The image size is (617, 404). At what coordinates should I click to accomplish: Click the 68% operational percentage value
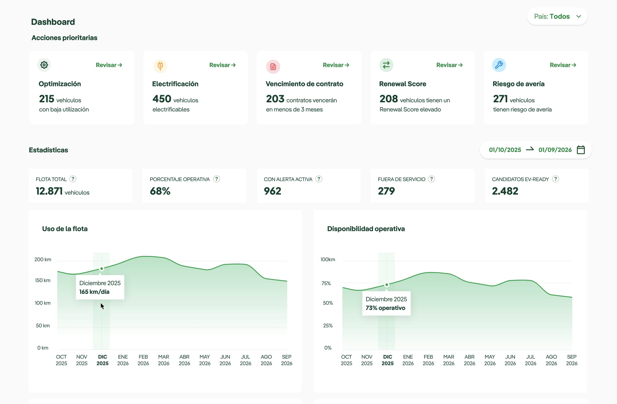coord(160,191)
